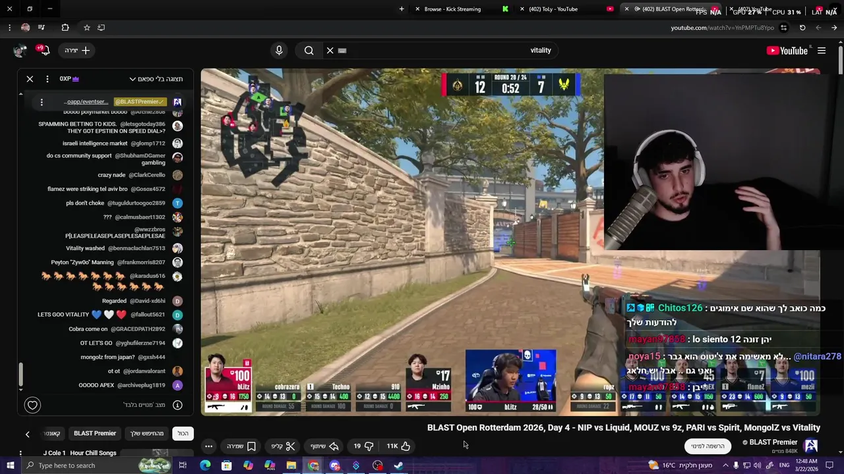Save the video with bookmark button
Image resolution: width=844 pixels, height=474 pixels.
coord(241,446)
